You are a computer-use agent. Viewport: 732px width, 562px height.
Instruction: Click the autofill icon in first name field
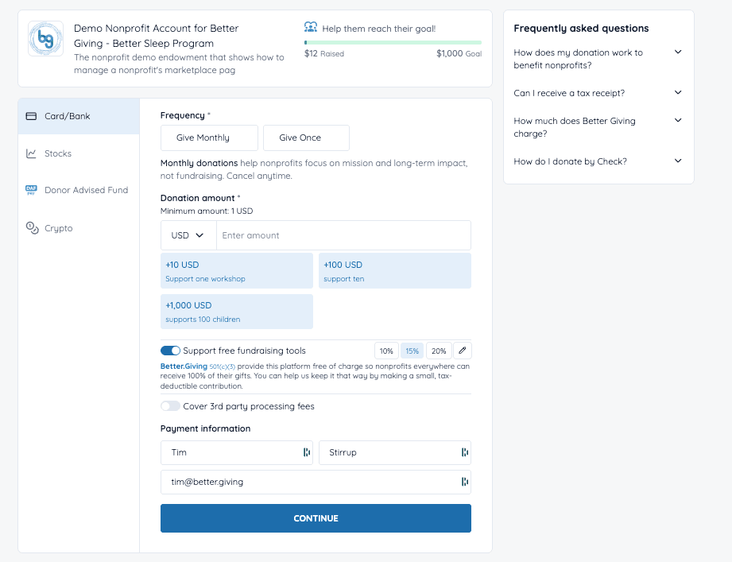pos(306,452)
